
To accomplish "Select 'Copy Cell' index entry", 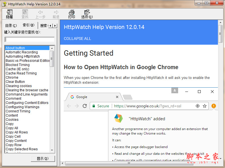I will 13,137.
